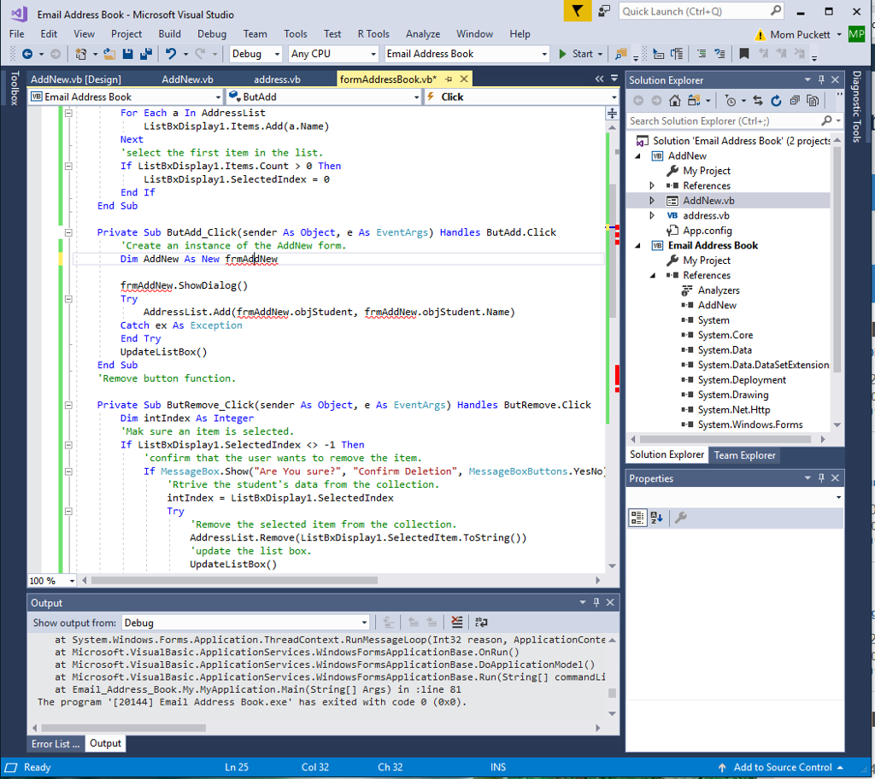
Task: Click the Save All toolbar icon
Action: (144, 54)
